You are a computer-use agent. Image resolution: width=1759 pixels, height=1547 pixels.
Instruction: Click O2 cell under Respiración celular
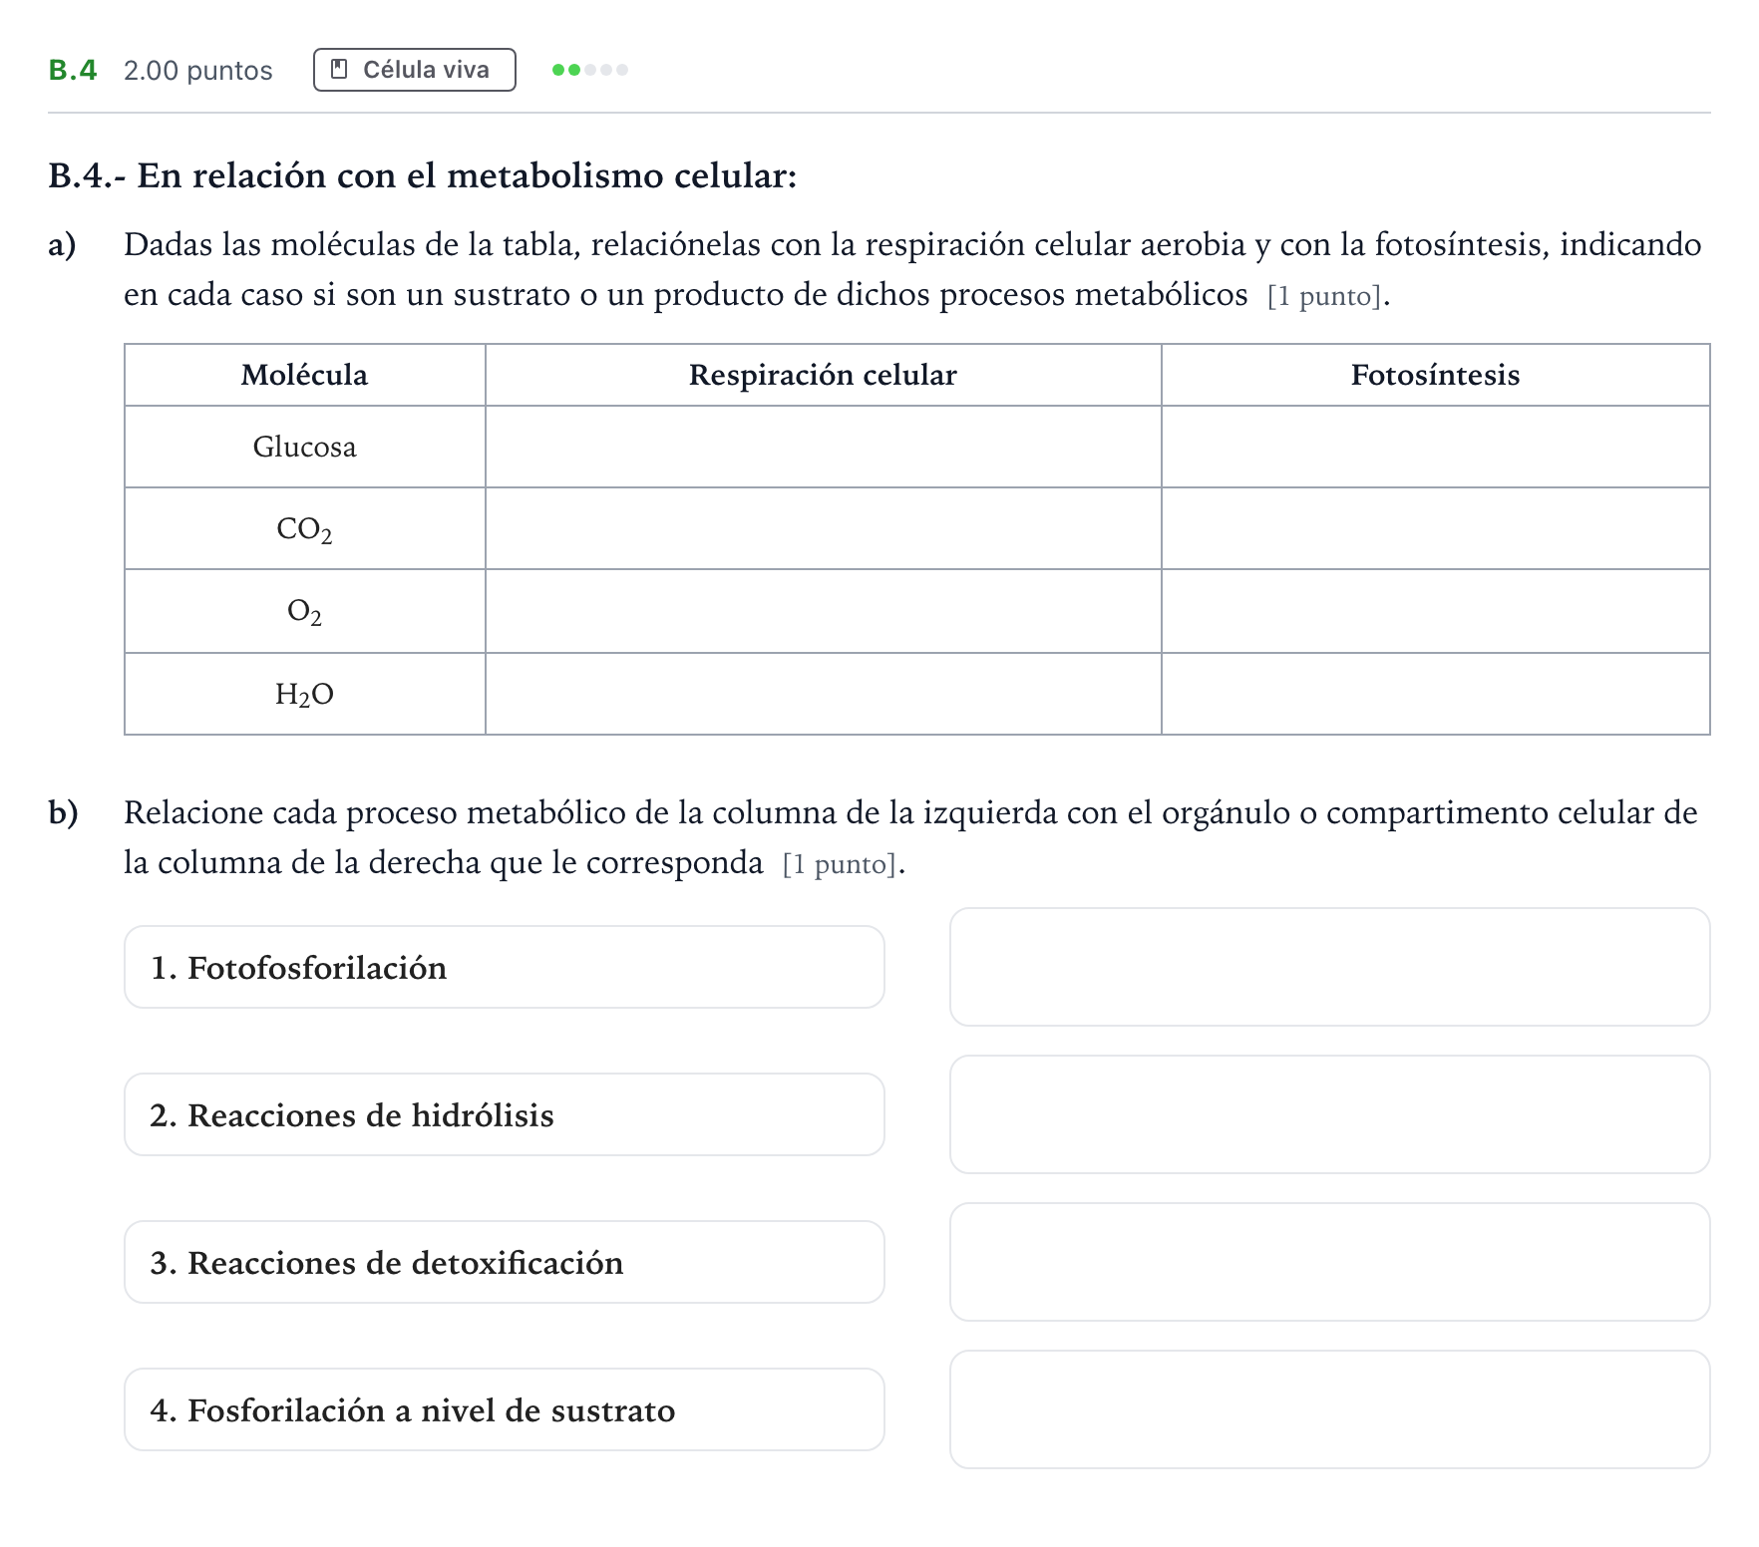click(823, 611)
